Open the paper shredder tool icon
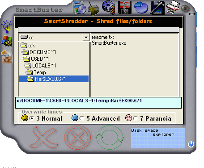This screenshot has width=204, height=168. tap(173, 8)
